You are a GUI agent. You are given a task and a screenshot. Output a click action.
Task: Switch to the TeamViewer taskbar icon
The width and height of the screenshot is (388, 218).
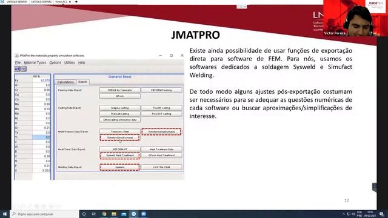[133, 214]
